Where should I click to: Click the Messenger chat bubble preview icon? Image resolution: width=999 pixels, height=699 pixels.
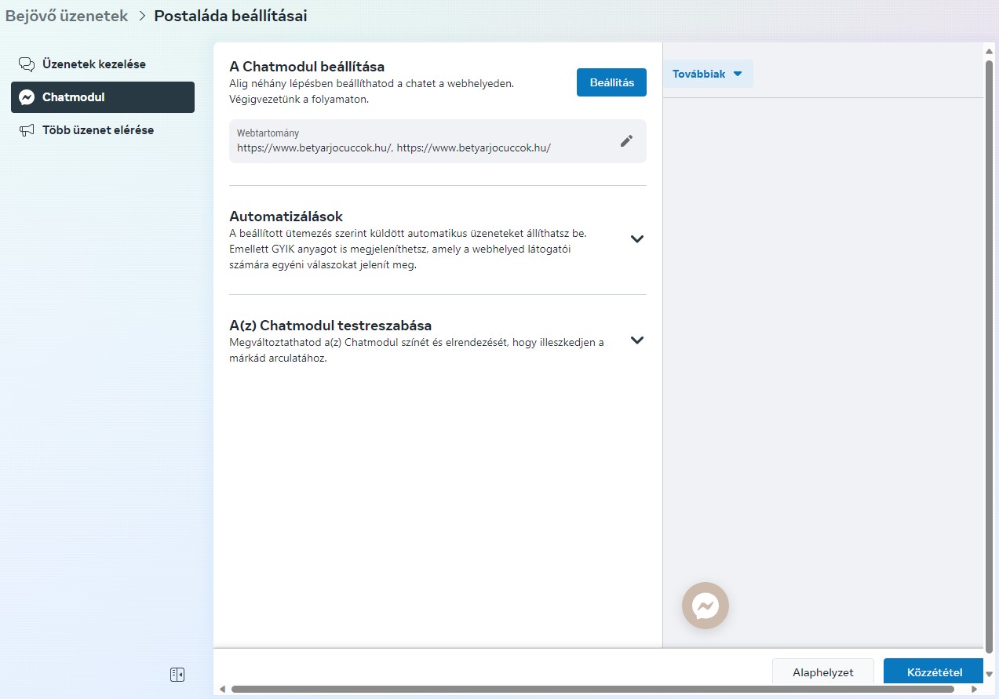(705, 606)
